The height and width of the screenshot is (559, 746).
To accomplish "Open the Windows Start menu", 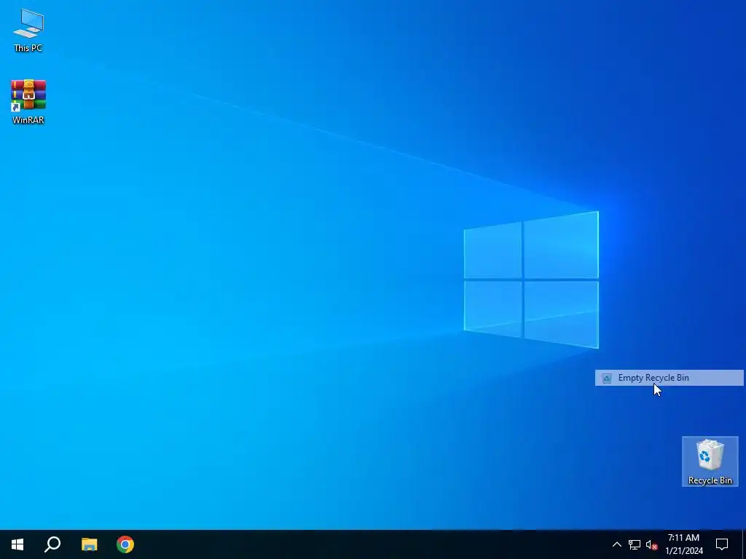I will click(17, 544).
